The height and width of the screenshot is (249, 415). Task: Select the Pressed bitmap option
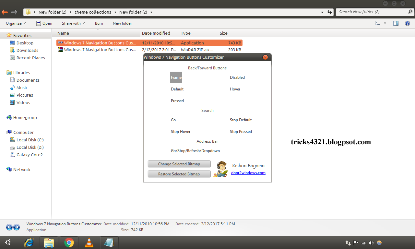(177, 101)
